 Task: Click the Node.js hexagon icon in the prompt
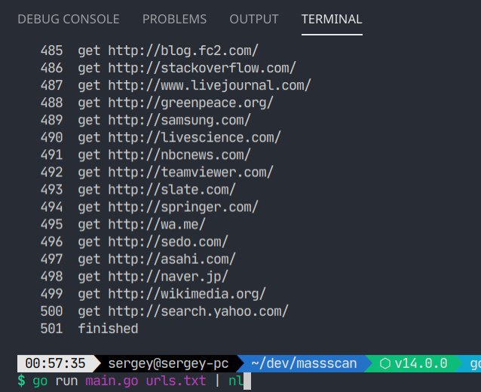pyautogui.click(x=387, y=363)
